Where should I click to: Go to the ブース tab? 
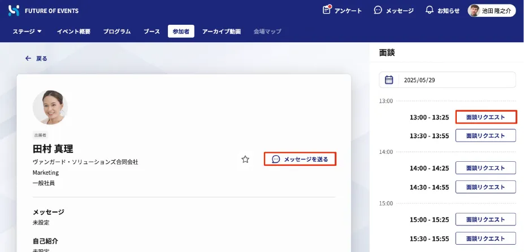[151, 32]
